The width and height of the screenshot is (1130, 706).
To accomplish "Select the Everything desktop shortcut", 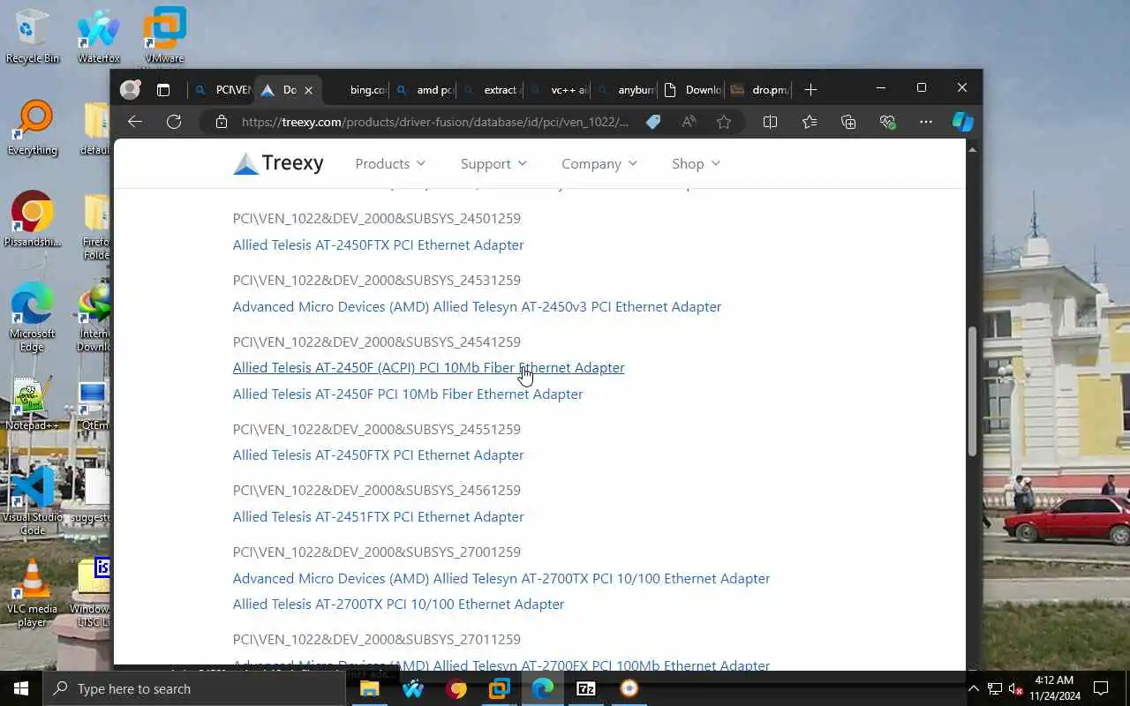I will 33,128.
